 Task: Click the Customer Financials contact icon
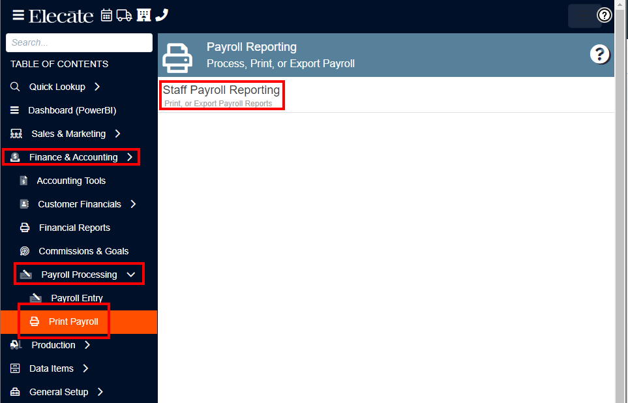coord(24,204)
